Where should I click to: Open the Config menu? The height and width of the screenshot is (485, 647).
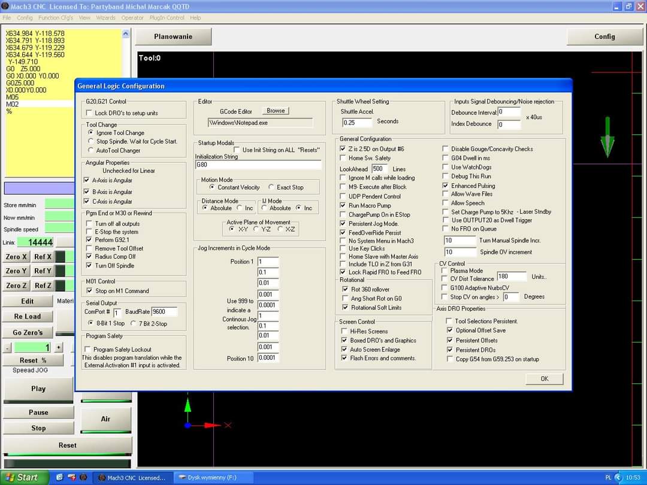[25, 18]
